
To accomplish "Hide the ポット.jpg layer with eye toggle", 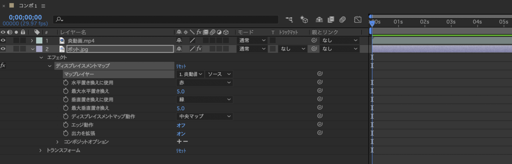I will (x=3, y=49).
